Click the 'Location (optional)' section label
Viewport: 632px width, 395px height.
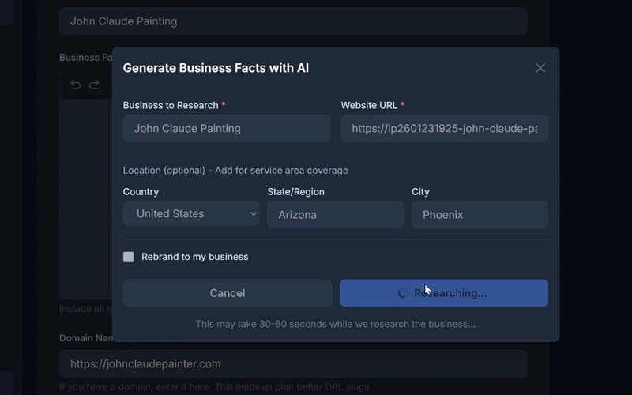pos(235,170)
